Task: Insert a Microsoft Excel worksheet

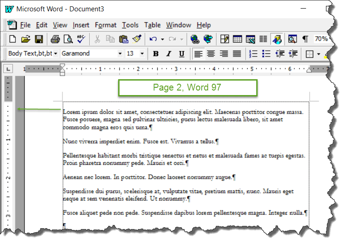Action: pos(250,39)
